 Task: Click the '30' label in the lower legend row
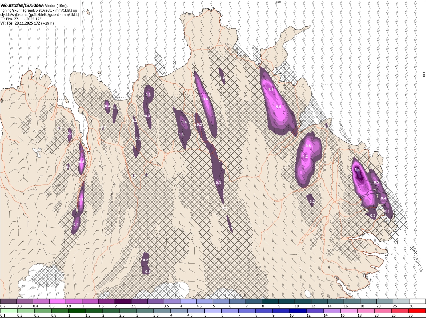(x=410, y=315)
